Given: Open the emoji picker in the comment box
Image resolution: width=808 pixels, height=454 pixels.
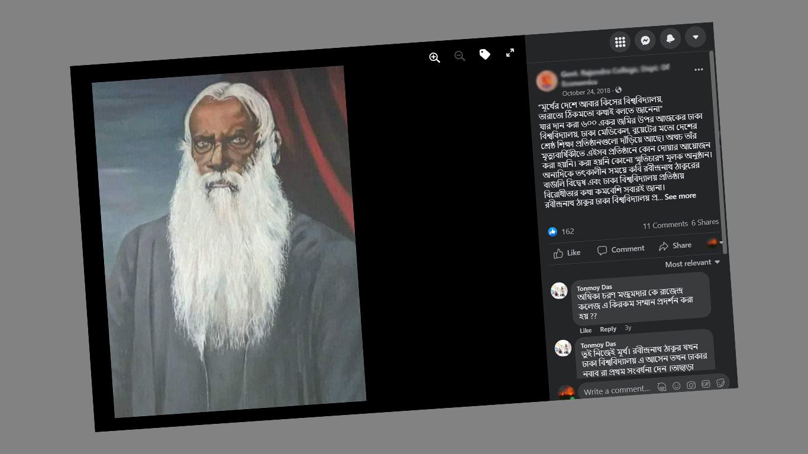Looking at the screenshot, I should (676, 386).
